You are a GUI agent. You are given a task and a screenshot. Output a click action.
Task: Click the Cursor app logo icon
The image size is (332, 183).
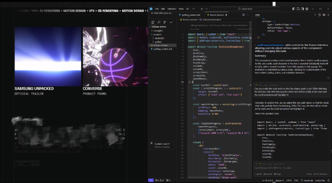pos(151,9)
